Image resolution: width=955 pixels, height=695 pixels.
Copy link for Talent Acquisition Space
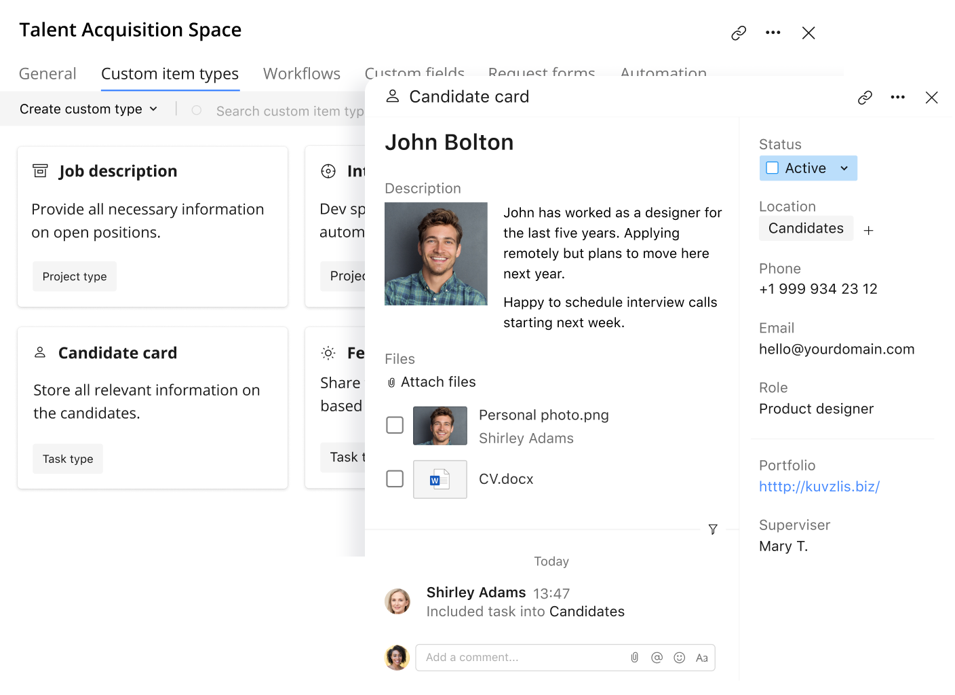tap(739, 33)
